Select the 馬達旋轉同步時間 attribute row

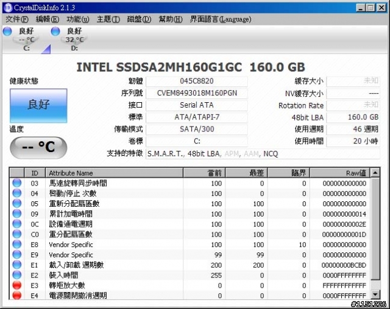click(x=190, y=183)
